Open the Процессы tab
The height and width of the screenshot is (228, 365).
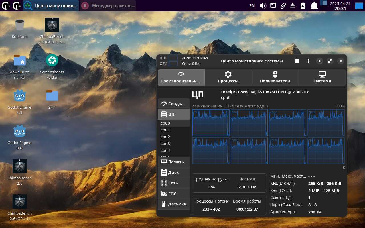(x=228, y=78)
